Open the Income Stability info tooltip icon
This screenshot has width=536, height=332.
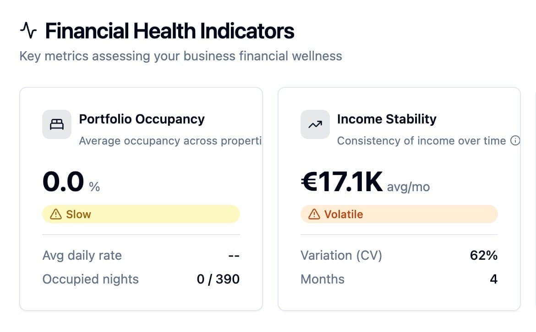515,141
